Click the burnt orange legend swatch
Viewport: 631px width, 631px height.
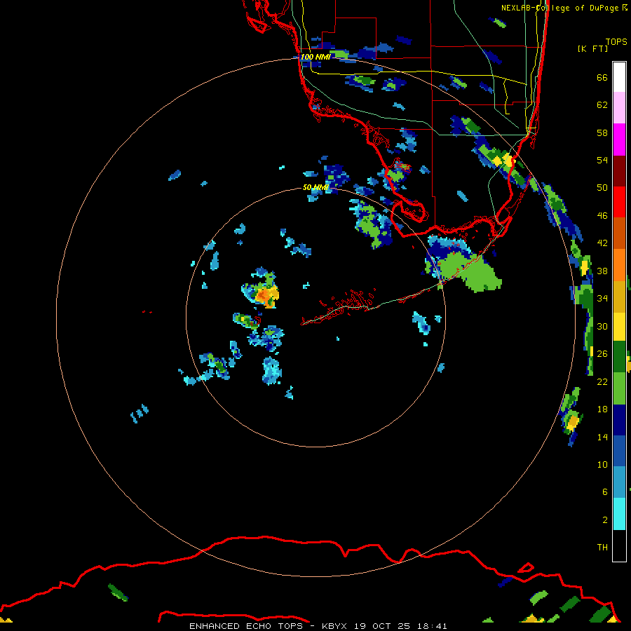click(x=619, y=233)
